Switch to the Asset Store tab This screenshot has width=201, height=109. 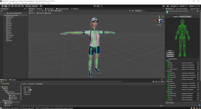tap(49, 9)
